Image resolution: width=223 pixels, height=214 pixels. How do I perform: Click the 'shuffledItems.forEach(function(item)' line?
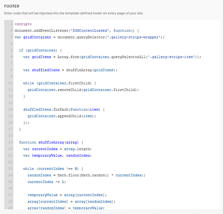tap(64, 110)
